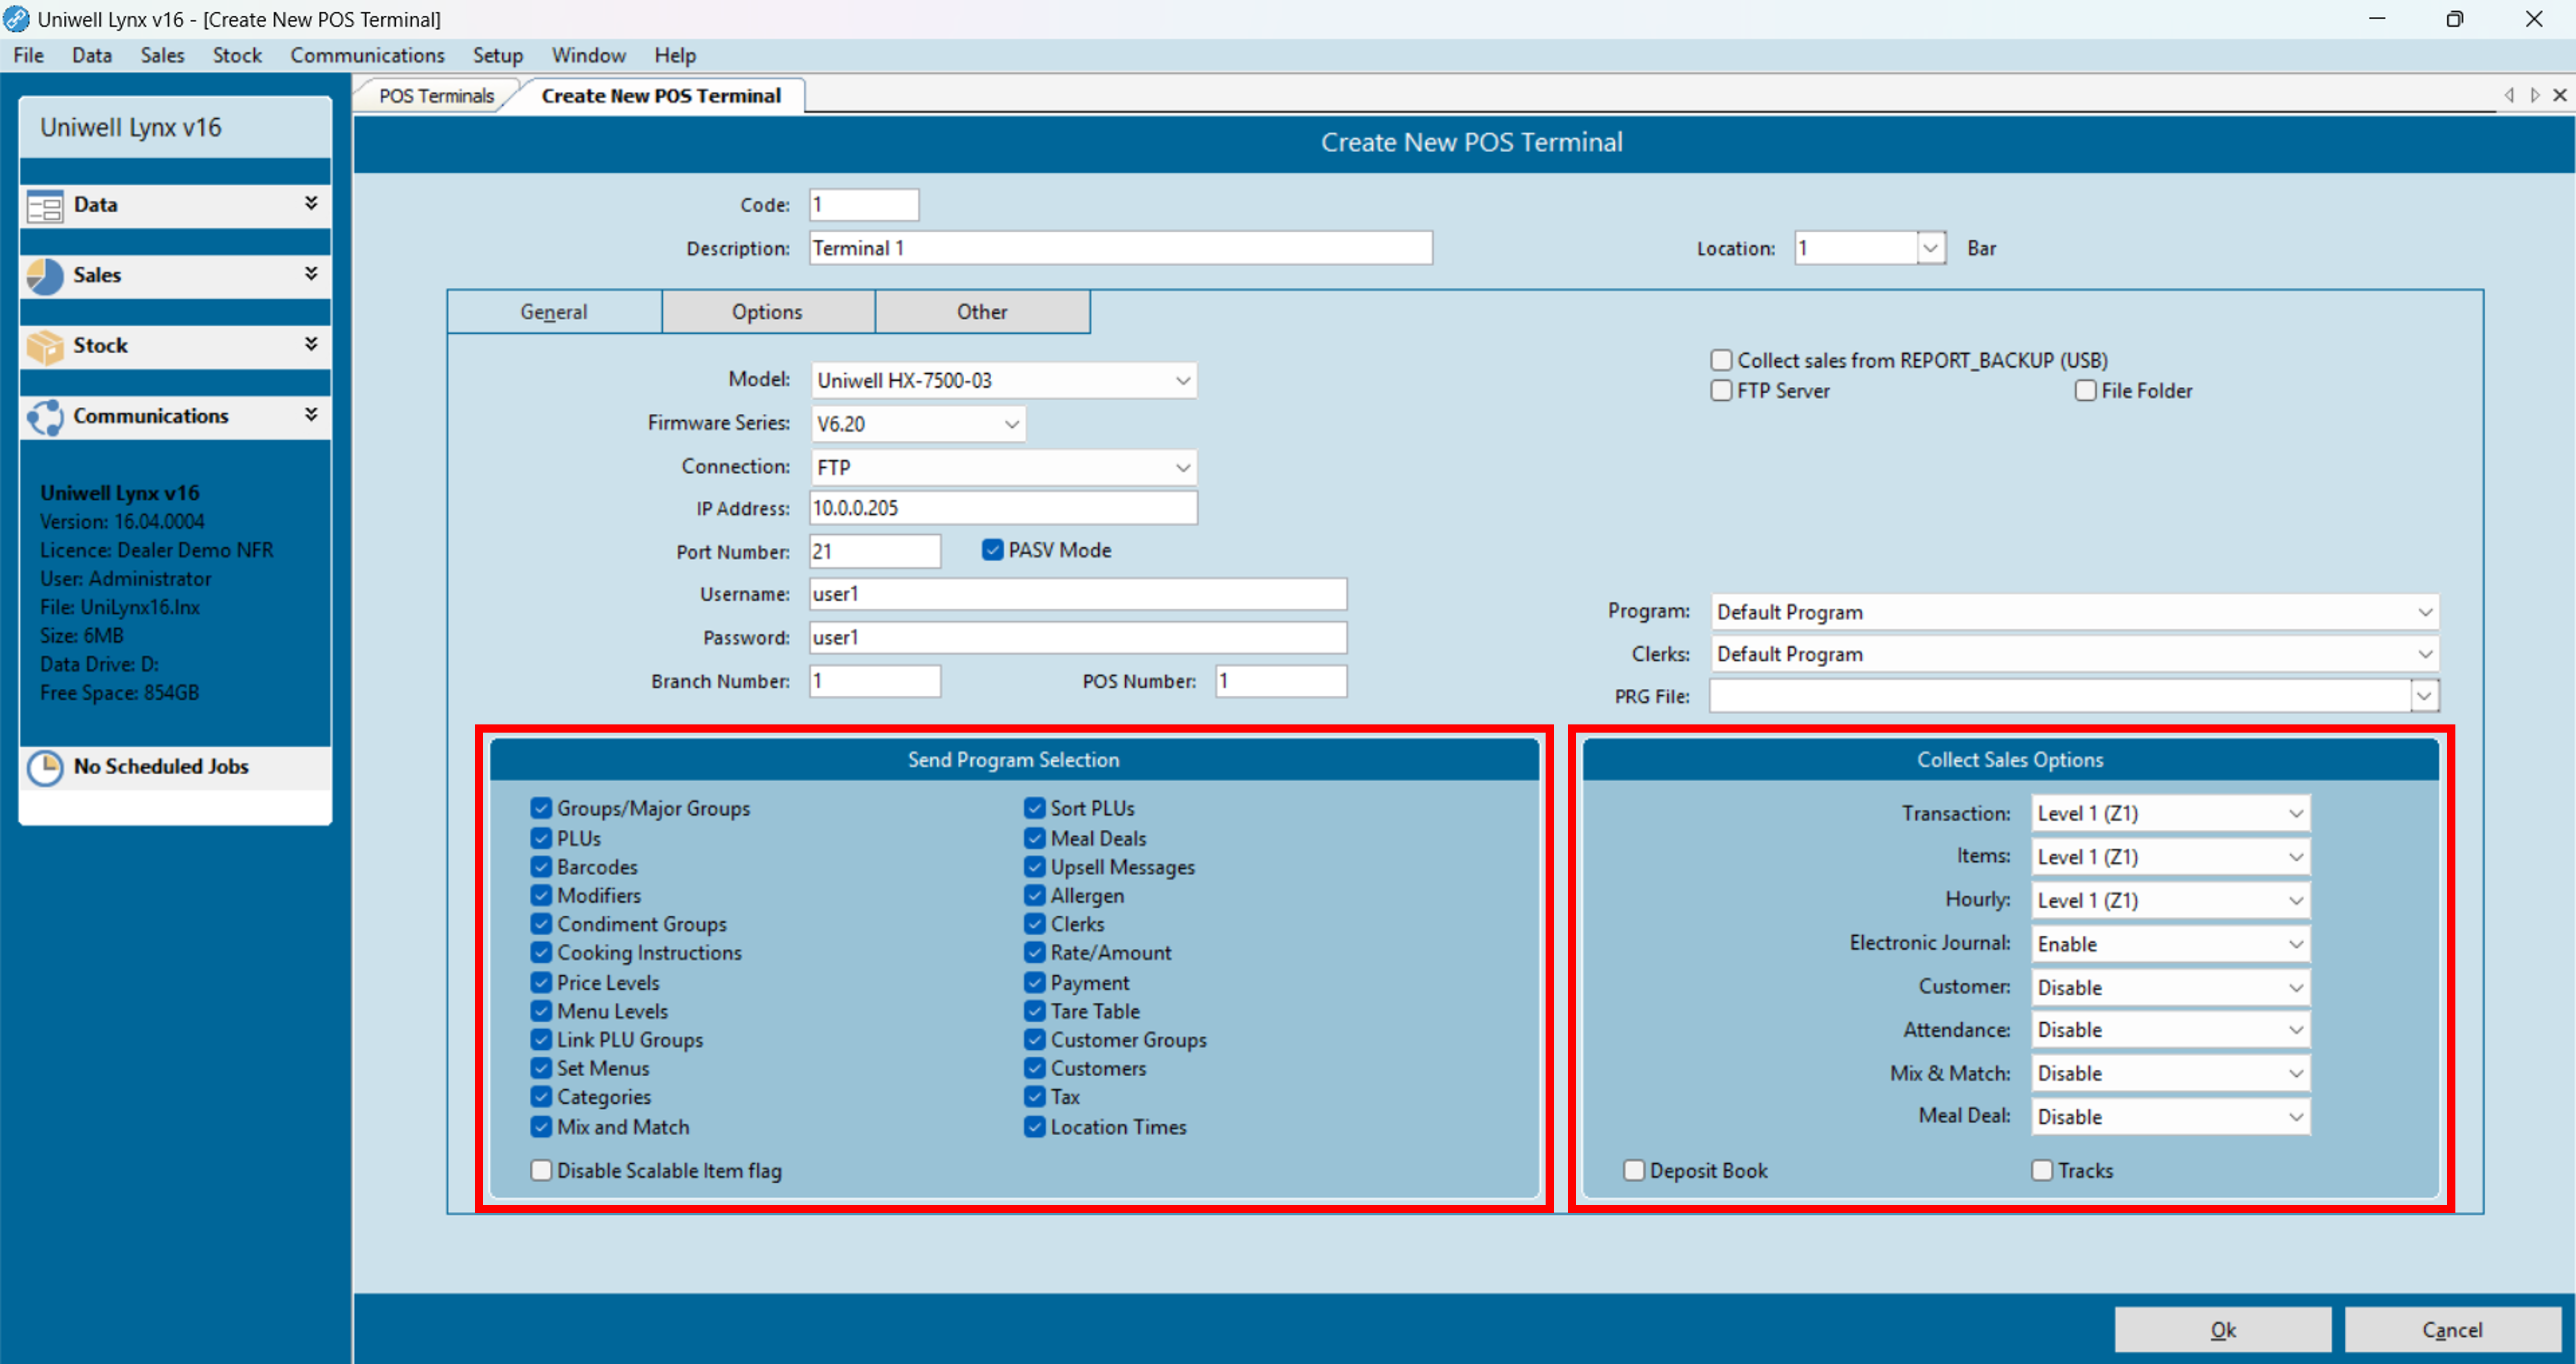Click the IP Address input field
The image size is (2576, 1364).
click(1002, 509)
